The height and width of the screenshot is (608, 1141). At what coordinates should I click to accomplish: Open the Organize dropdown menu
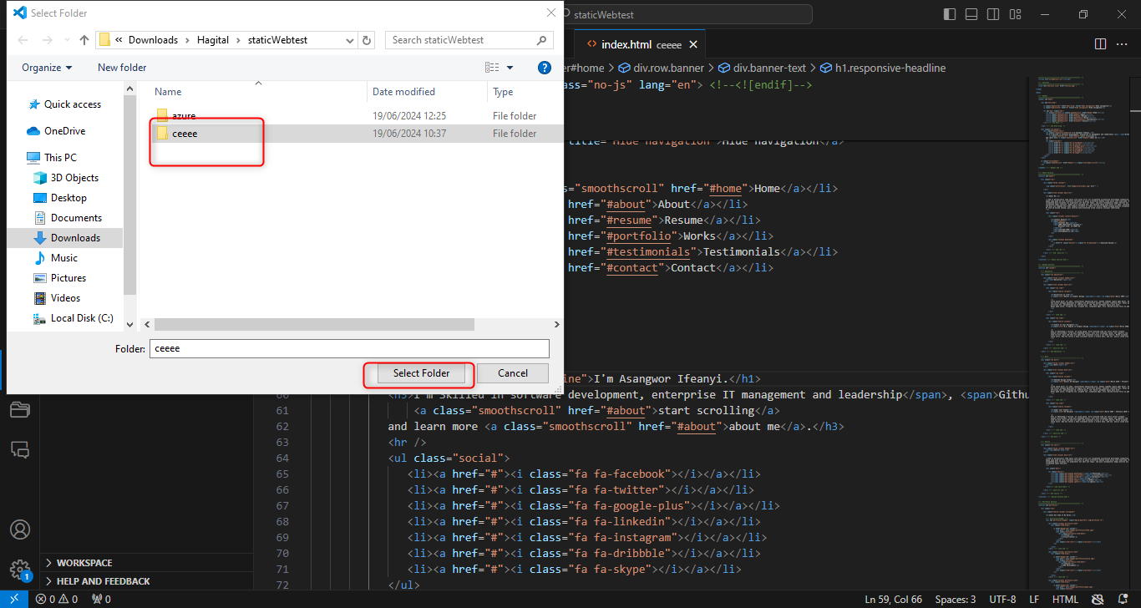47,68
